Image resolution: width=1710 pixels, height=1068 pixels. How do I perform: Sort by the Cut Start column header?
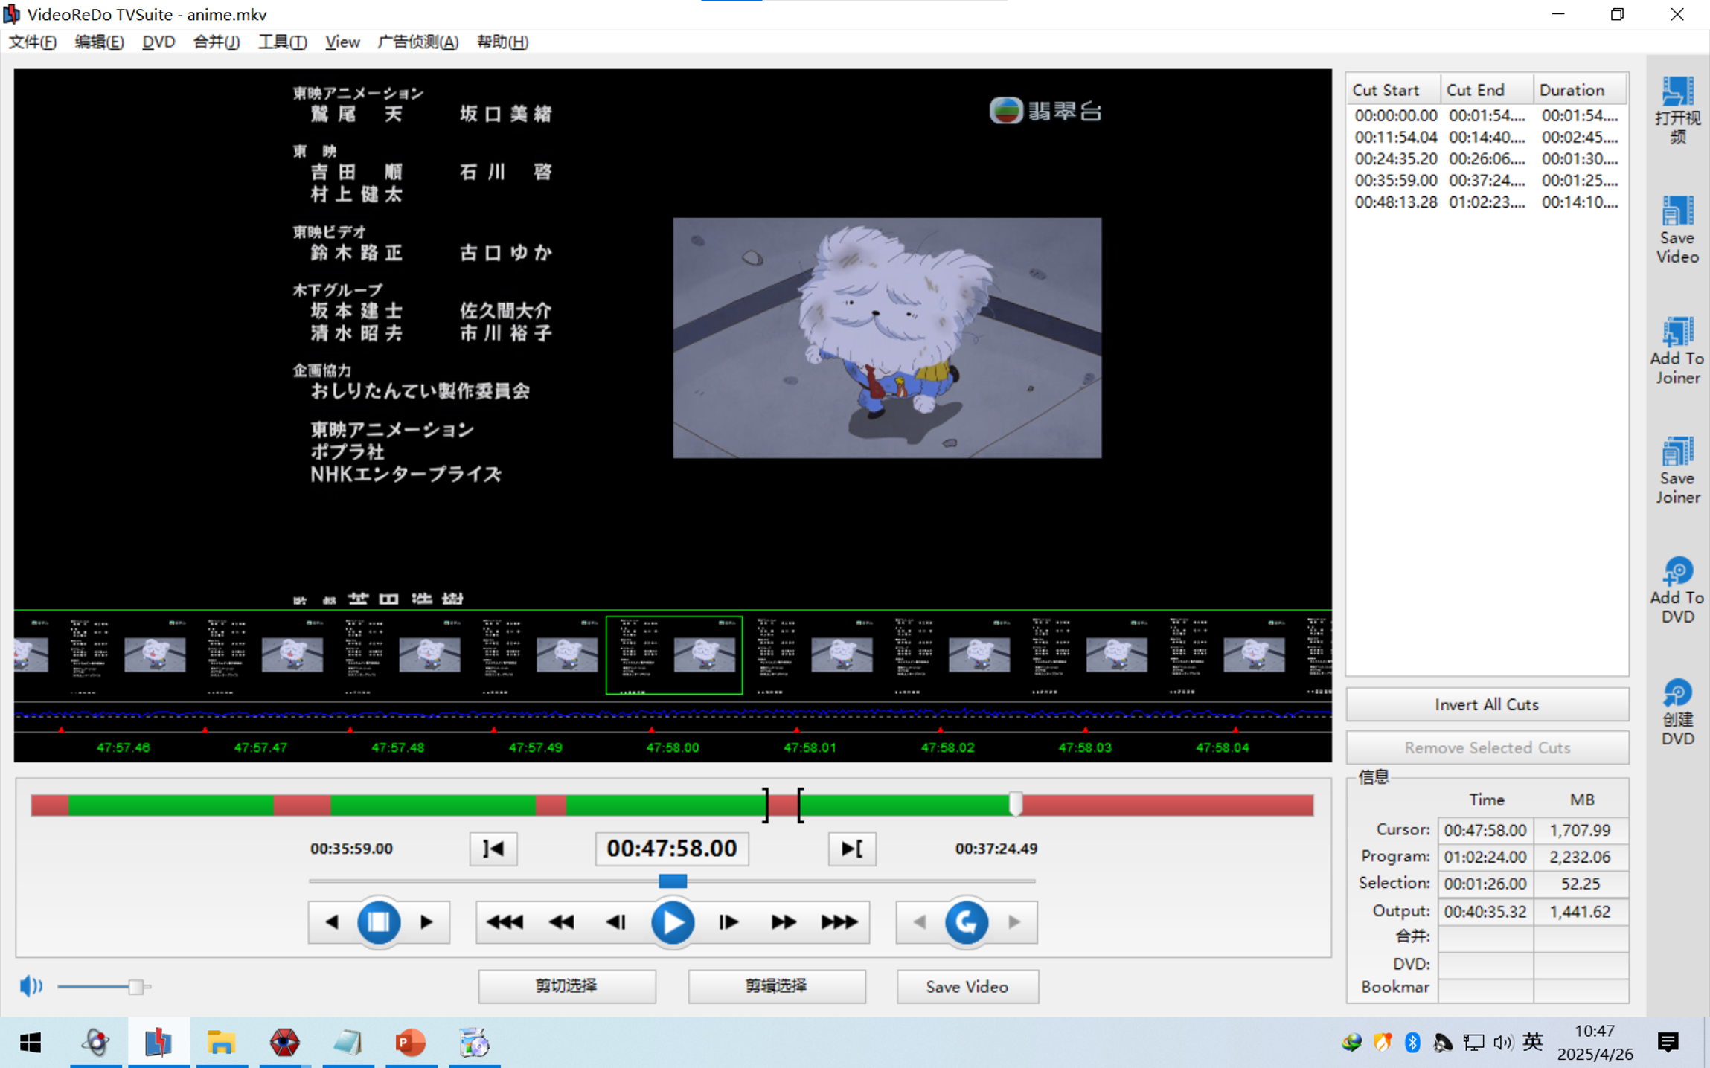(x=1393, y=89)
